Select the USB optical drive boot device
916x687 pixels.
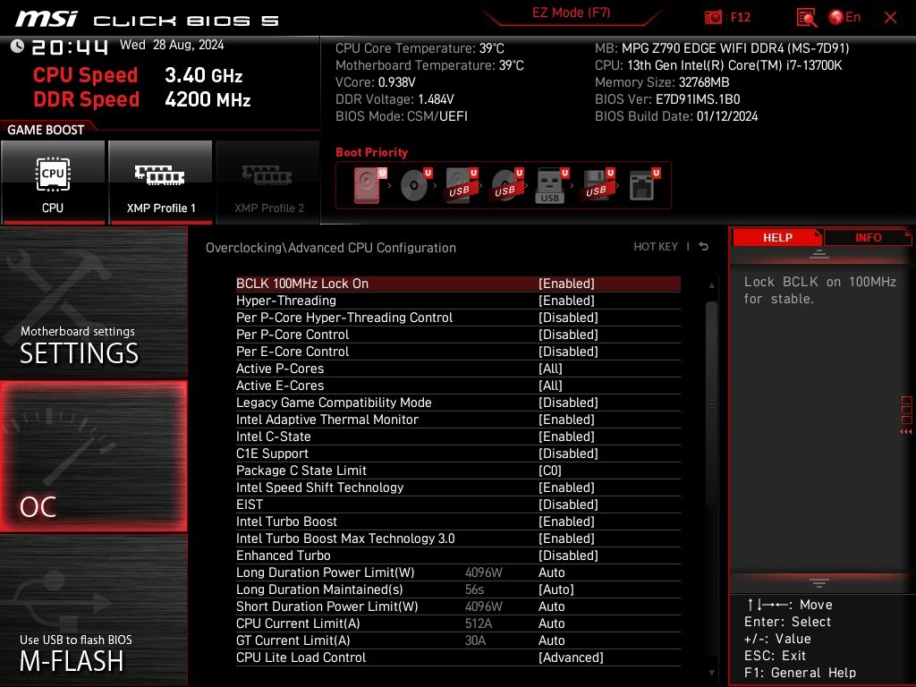[507, 185]
